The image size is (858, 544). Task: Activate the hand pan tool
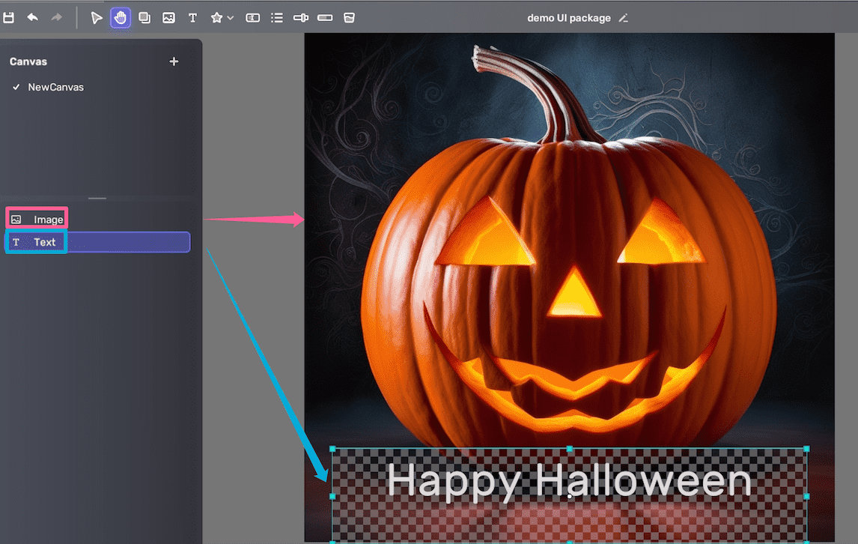coord(121,18)
